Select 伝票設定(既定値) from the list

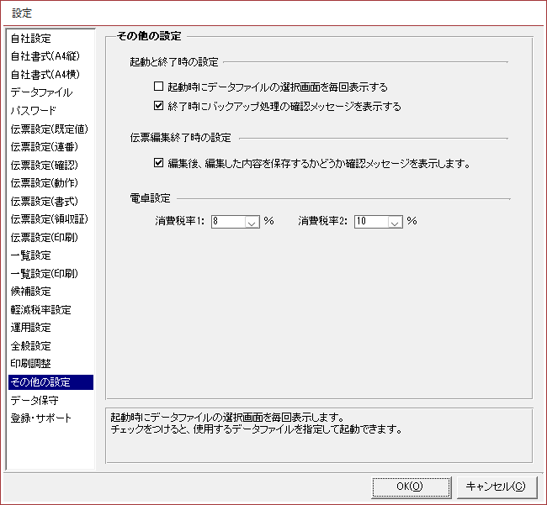tap(48, 129)
